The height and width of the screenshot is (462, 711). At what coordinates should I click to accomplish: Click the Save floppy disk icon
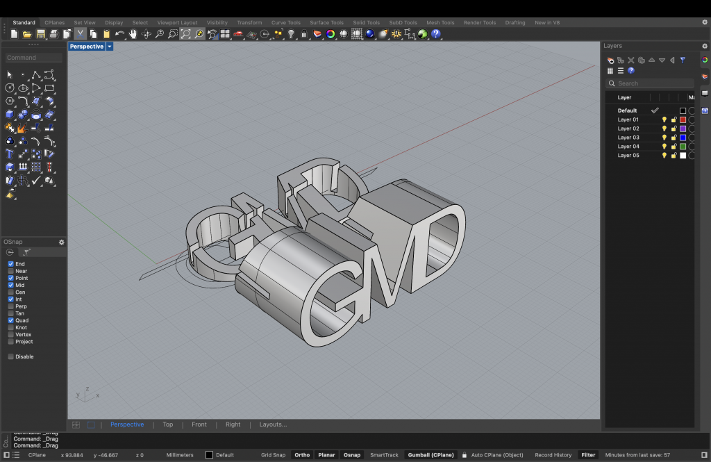pos(41,34)
